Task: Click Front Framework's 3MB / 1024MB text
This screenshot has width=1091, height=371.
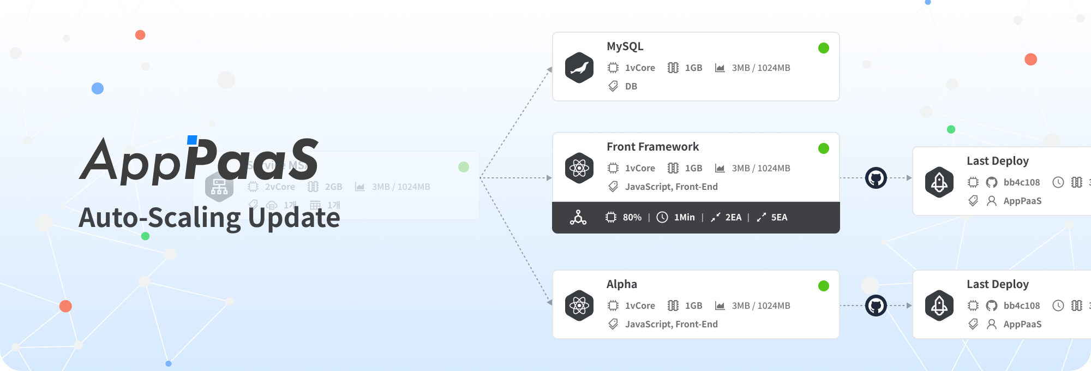Action: click(761, 168)
